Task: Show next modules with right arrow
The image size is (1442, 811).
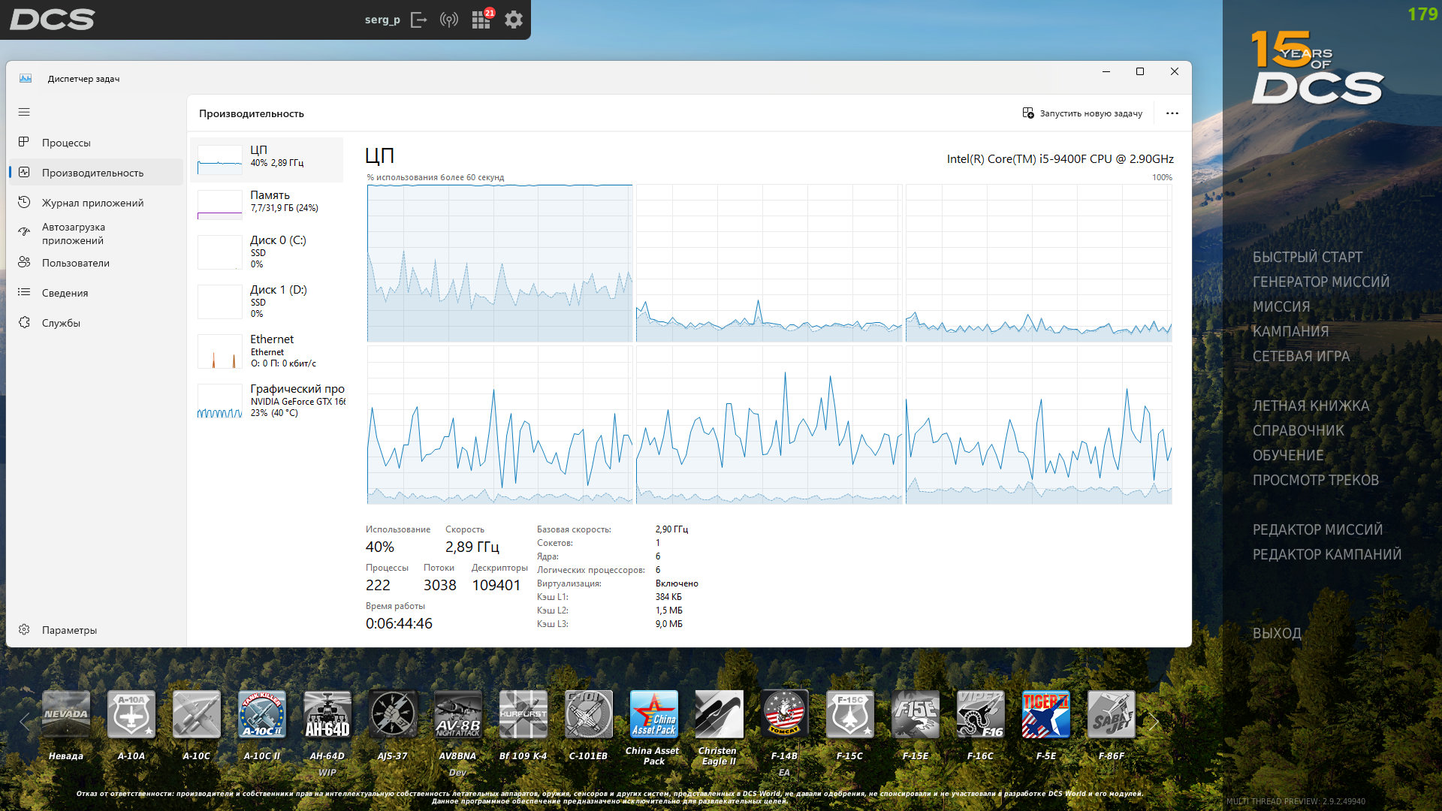Action: click(1154, 722)
